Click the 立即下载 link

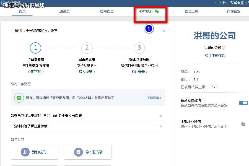pyautogui.click(x=35, y=72)
